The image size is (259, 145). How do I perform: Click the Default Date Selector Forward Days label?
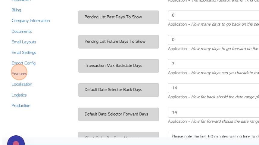coord(119,115)
